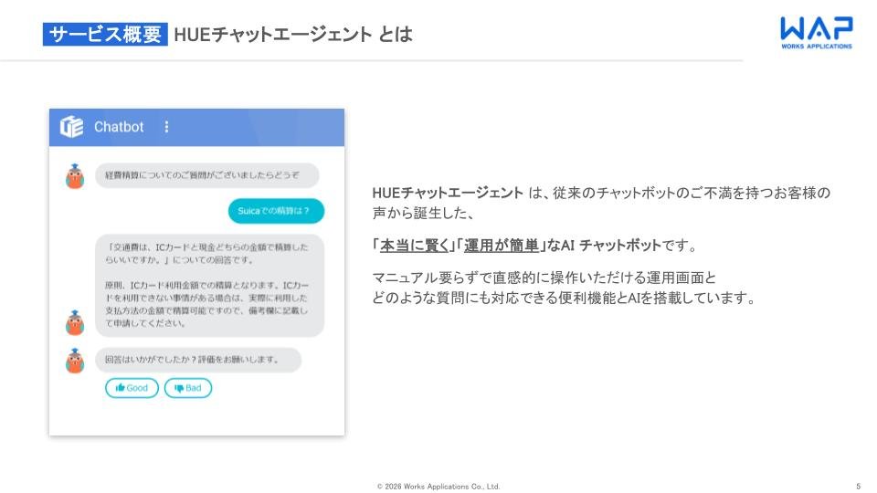This screenshot has height=493, width=877.
Task: Click the 'マニュアル要らずで直感的に' sentence
Action: pyautogui.click(x=544, y=278)
